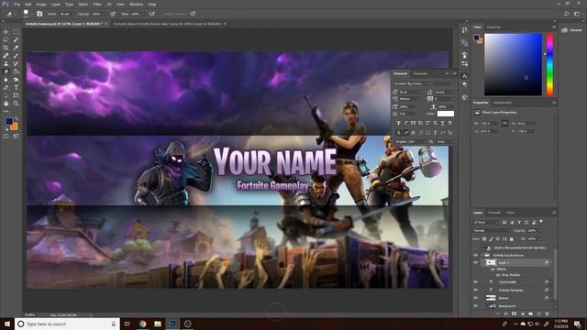
Task: Filter layers by type layers icon
Action: pyautogui.click(x=519, y=222)
